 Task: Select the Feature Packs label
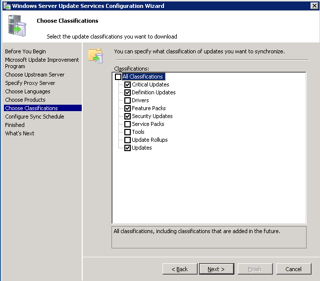pos(149,108)
